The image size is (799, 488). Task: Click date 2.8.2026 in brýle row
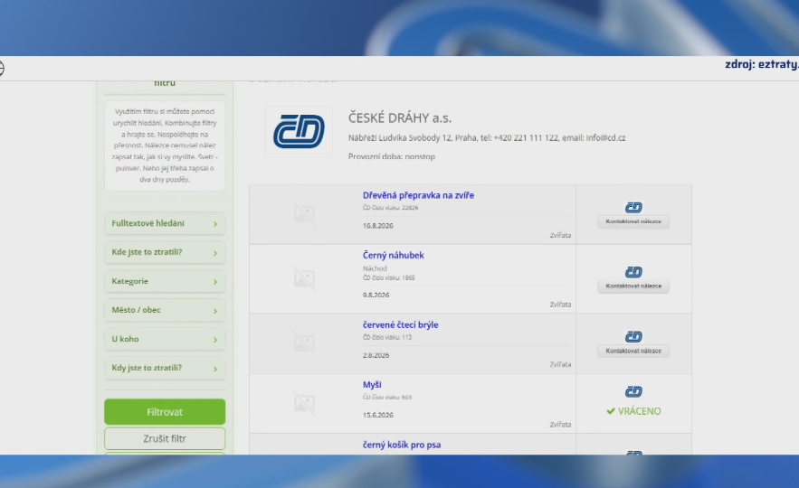coord(376,355)
